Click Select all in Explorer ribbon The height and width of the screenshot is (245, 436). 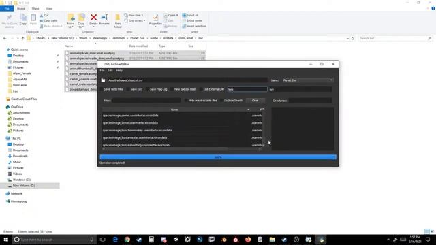(x=190, y=15)
